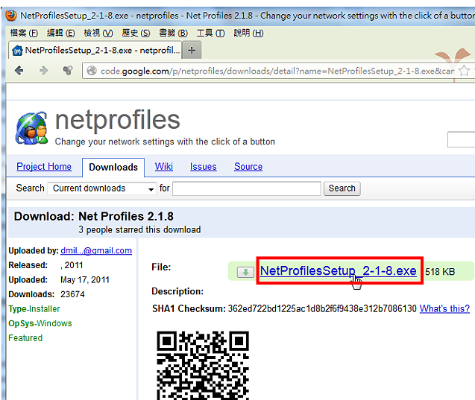Click the project tagline about network settings

(165, 142)
